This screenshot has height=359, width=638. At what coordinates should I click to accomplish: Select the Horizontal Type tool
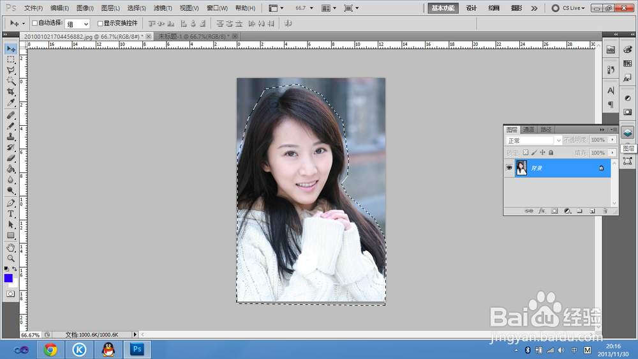11,213
